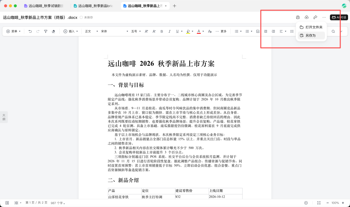Viewport: 350px width, 207px height.
Task: Click the zoom out minus button
Action: [327, 203]
